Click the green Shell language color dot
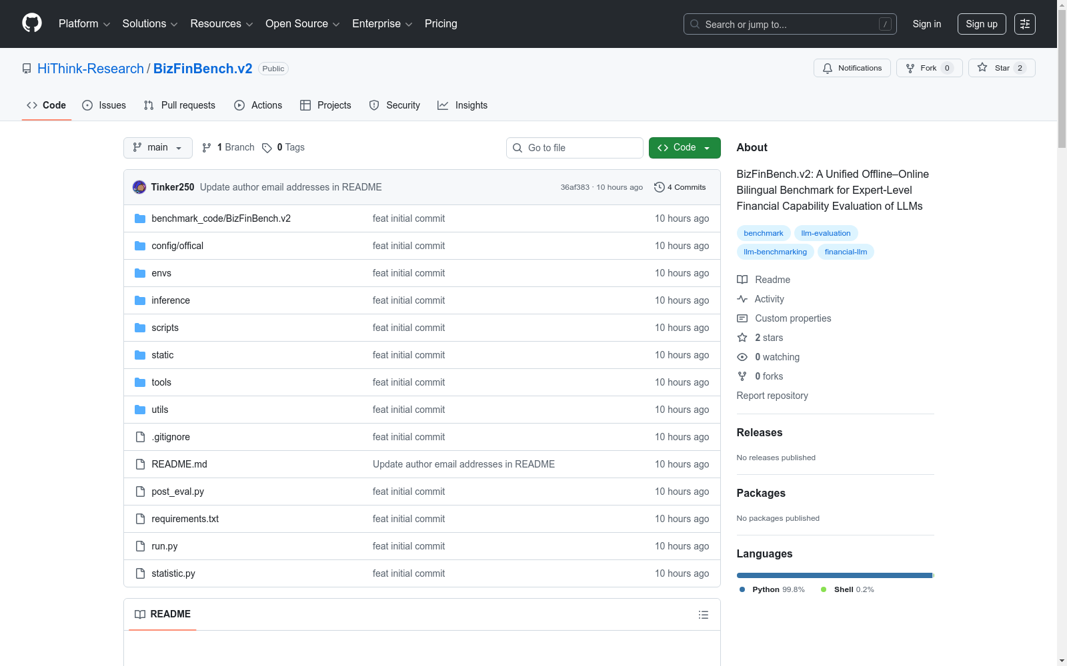The width and height of the screenshot is (1067, 666). (824, 589)
